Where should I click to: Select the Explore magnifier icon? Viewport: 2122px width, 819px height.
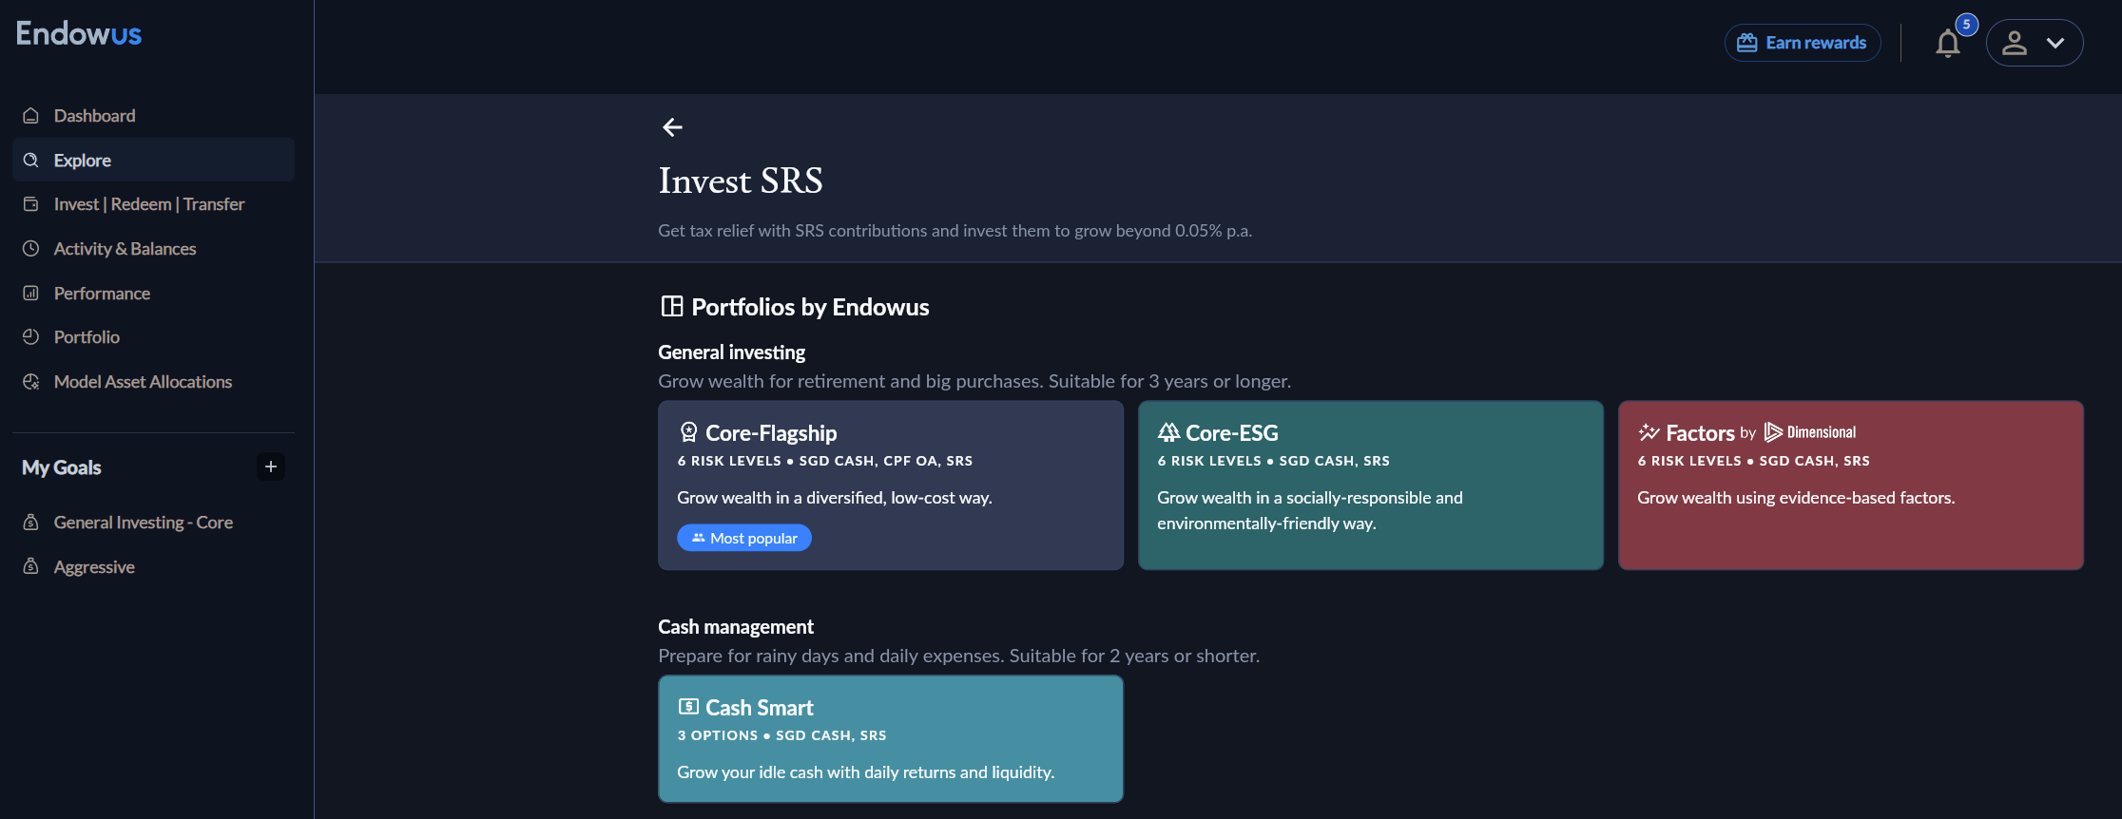pos(31,160)
